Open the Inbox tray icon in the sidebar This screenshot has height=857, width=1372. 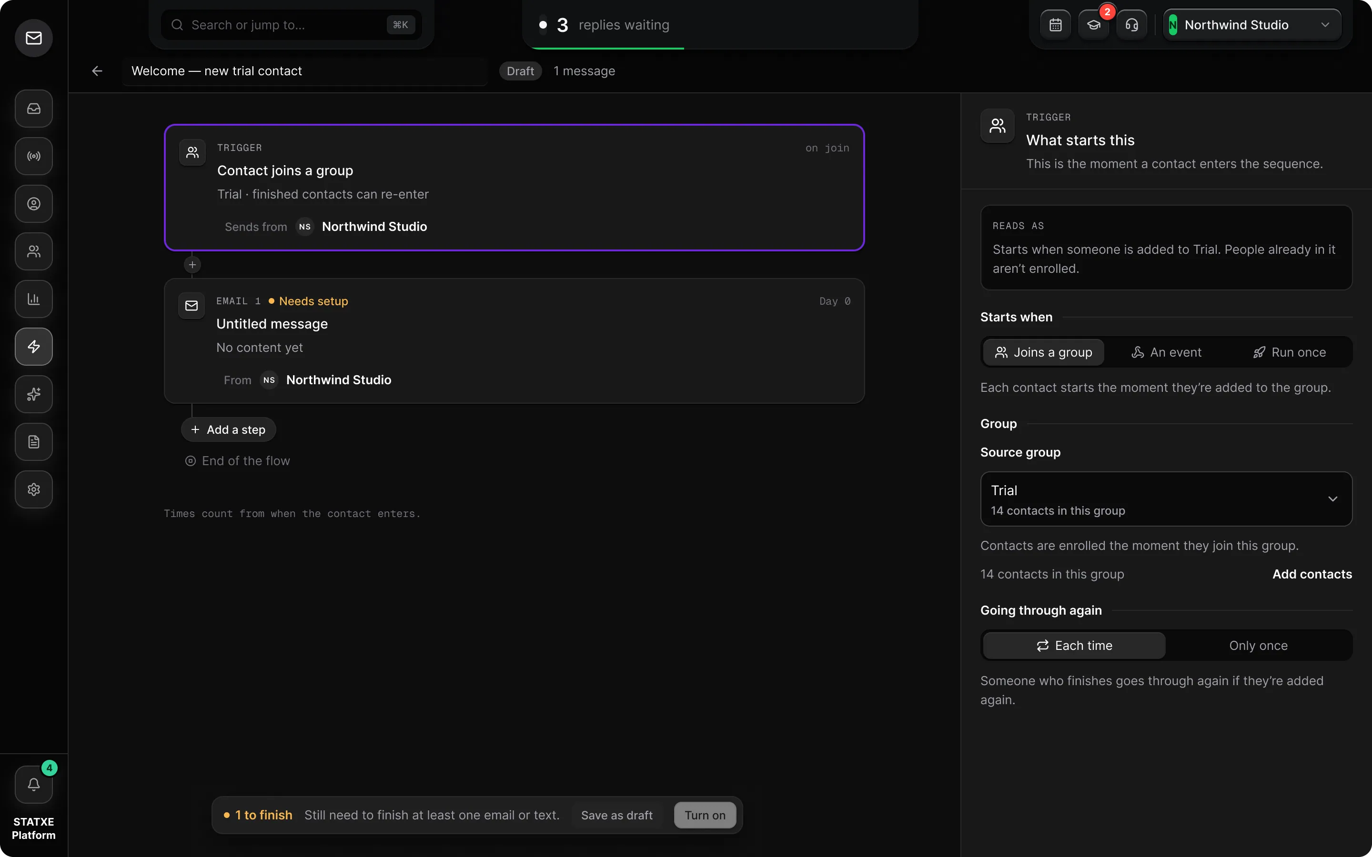[33, 108]
